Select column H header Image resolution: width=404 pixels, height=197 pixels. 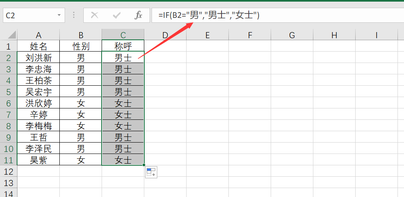click(334, 35)
